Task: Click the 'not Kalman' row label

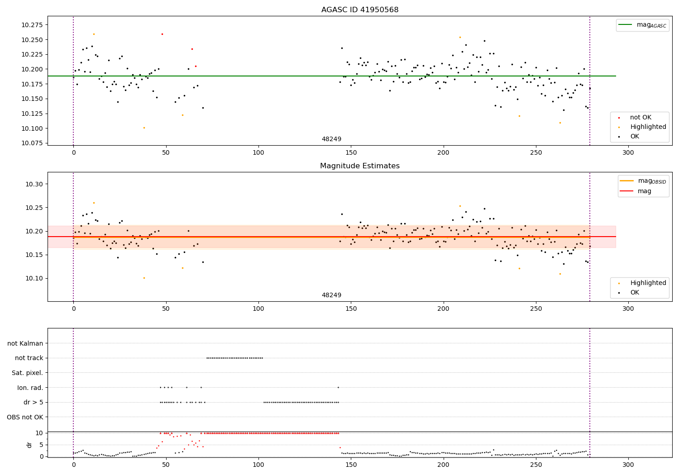Action: point(25,343)
